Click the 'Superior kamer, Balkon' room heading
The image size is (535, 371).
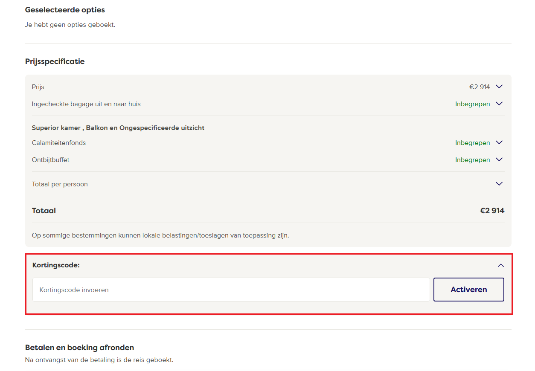(x=118, y=128)
